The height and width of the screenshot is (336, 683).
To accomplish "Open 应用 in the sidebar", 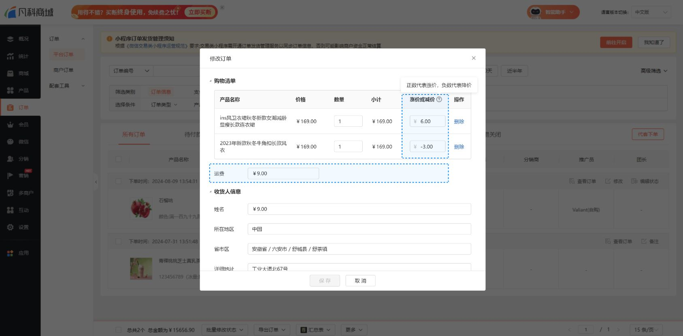I will 20,253.
